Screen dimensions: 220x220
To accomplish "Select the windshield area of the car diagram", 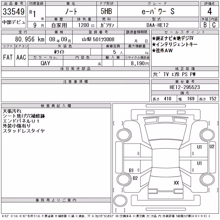I will coord(166,132).
